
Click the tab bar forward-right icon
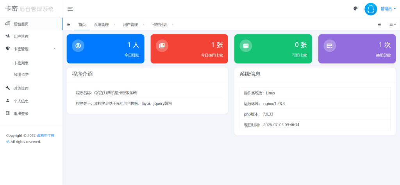coord(379,25)
